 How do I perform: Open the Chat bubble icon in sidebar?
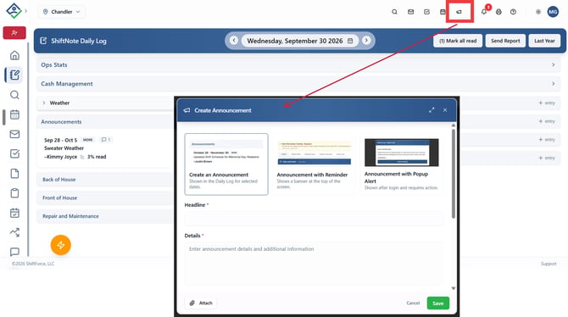(14, 252)
